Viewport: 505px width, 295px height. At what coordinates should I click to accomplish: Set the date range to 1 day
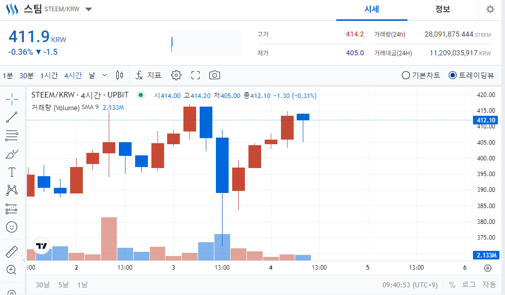pos(82,285)
